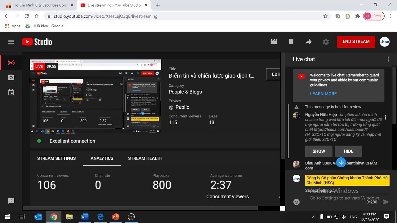Open the HUB idea Google bookmark
Viewport: 397px width, 223px height.
[46, 26]
